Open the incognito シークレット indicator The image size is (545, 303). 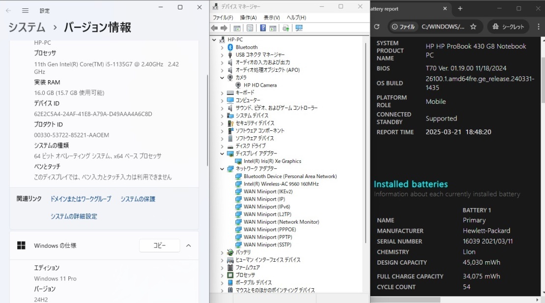[508, 27]
